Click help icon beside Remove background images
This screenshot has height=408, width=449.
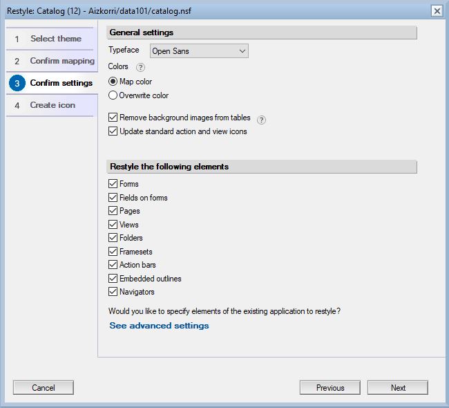coord(261,120)
